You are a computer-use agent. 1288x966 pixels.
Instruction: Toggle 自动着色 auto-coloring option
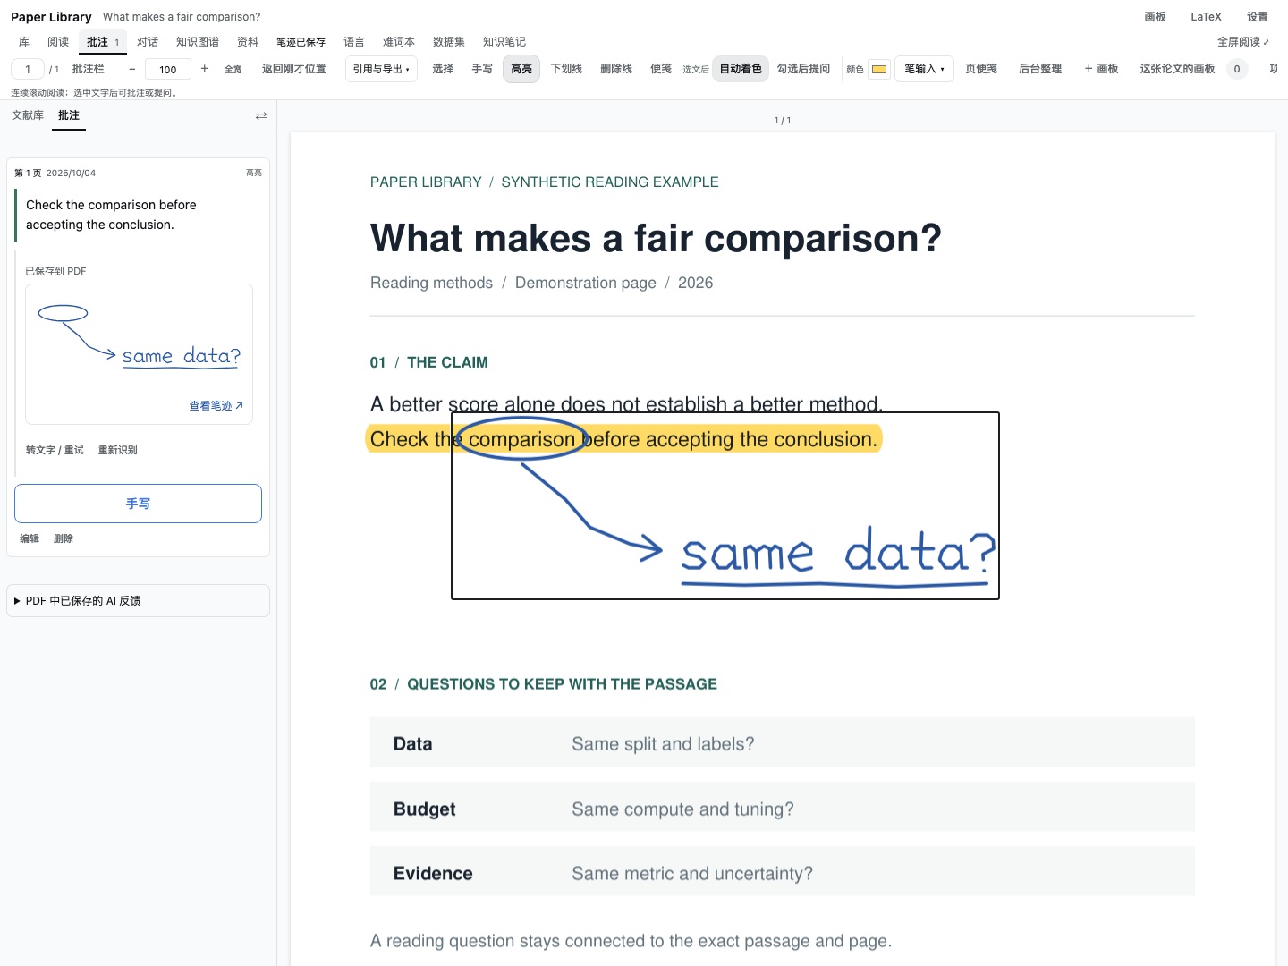coord(741,69)
